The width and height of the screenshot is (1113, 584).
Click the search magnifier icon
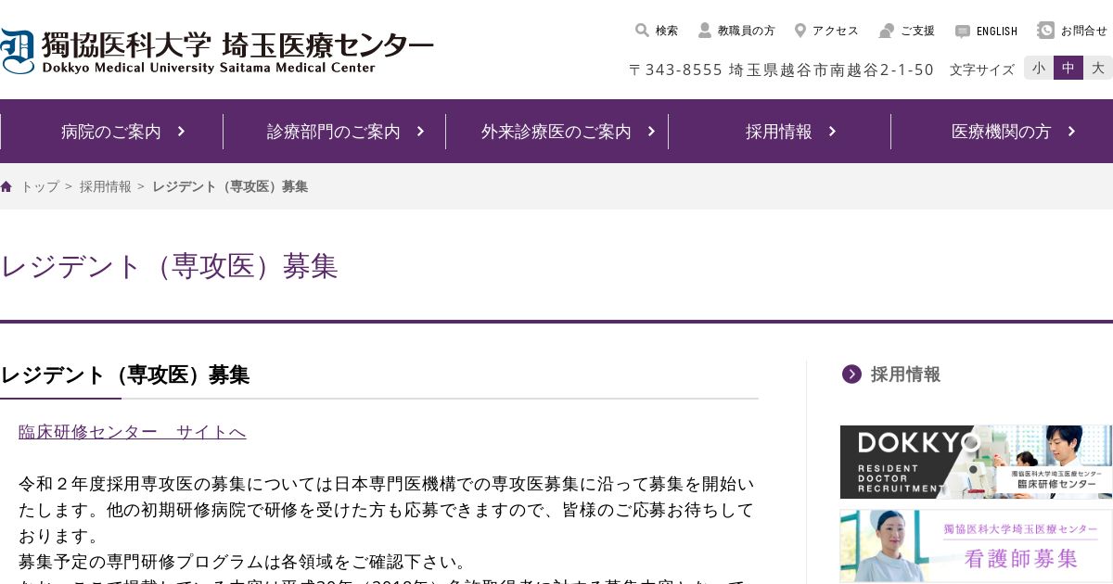pos(642,31)
